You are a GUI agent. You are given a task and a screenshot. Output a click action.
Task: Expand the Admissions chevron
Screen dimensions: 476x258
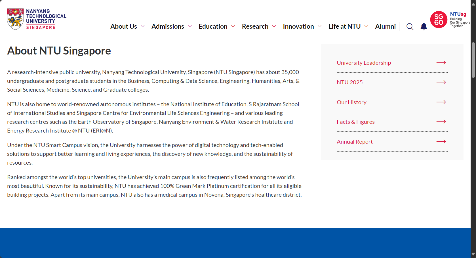click(x=190, y=26)
